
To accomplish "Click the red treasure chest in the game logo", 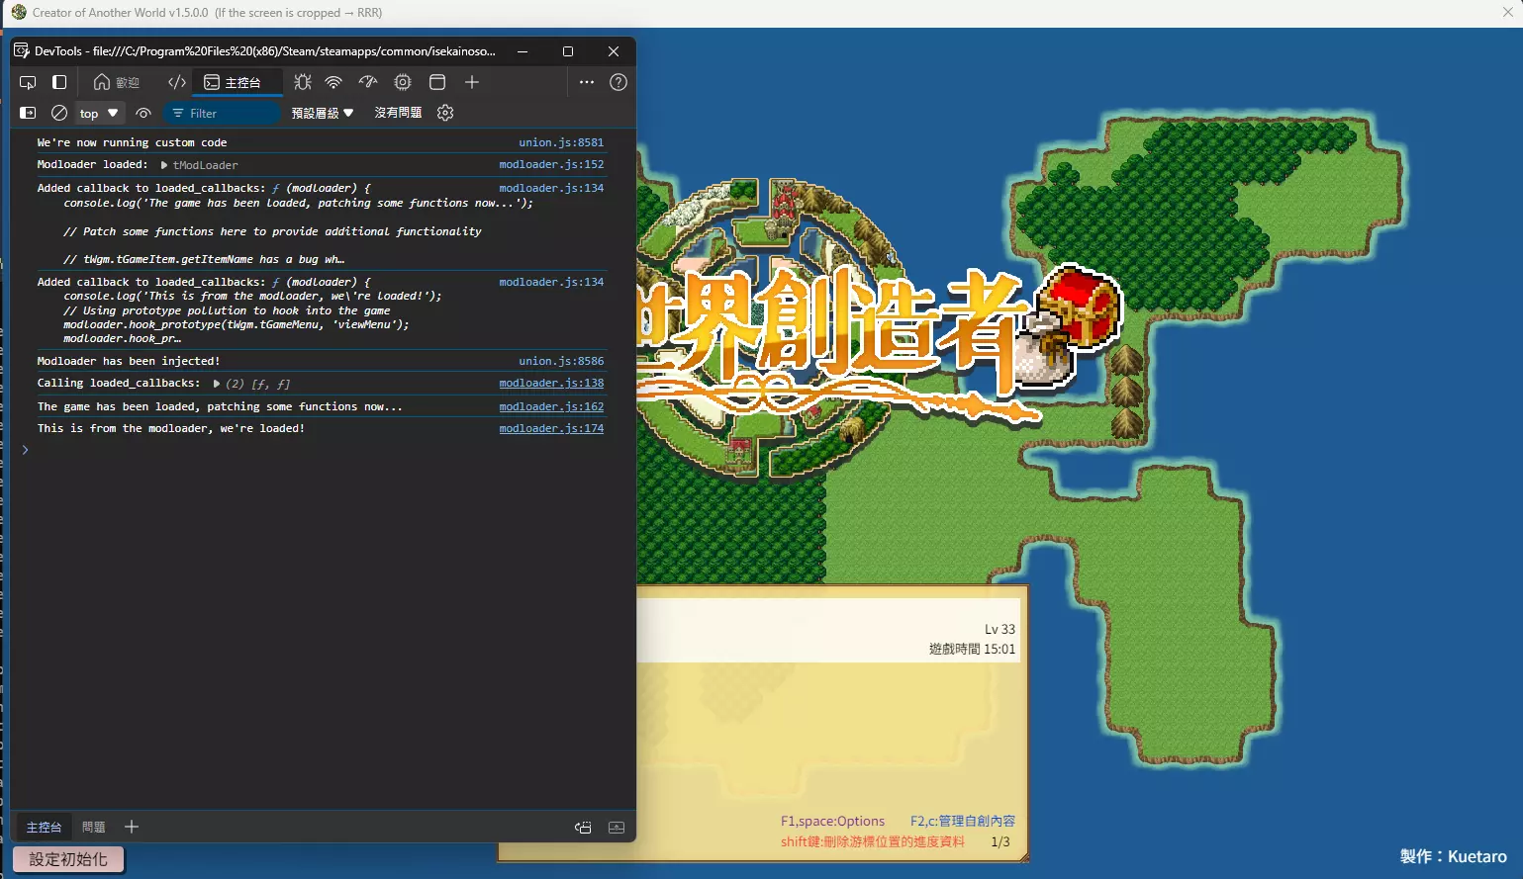I will [1083, 307].
